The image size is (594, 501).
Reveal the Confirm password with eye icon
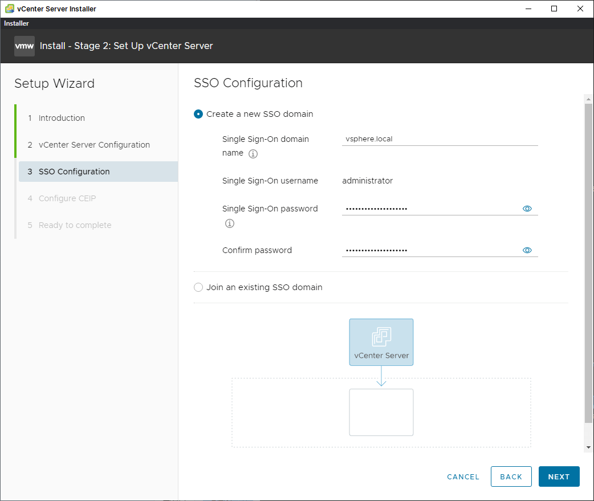(527, 250)
